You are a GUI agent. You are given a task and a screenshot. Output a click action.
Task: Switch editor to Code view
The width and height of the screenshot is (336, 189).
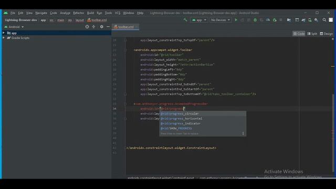(x=299, y=34)
